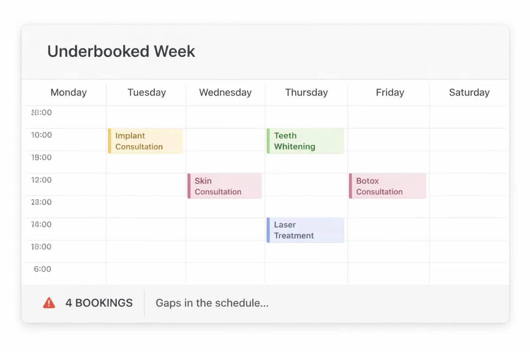The width and height of the screenshot is (531, 354).
Task: Click the Underbooked Week title
Action: point(121,51)
